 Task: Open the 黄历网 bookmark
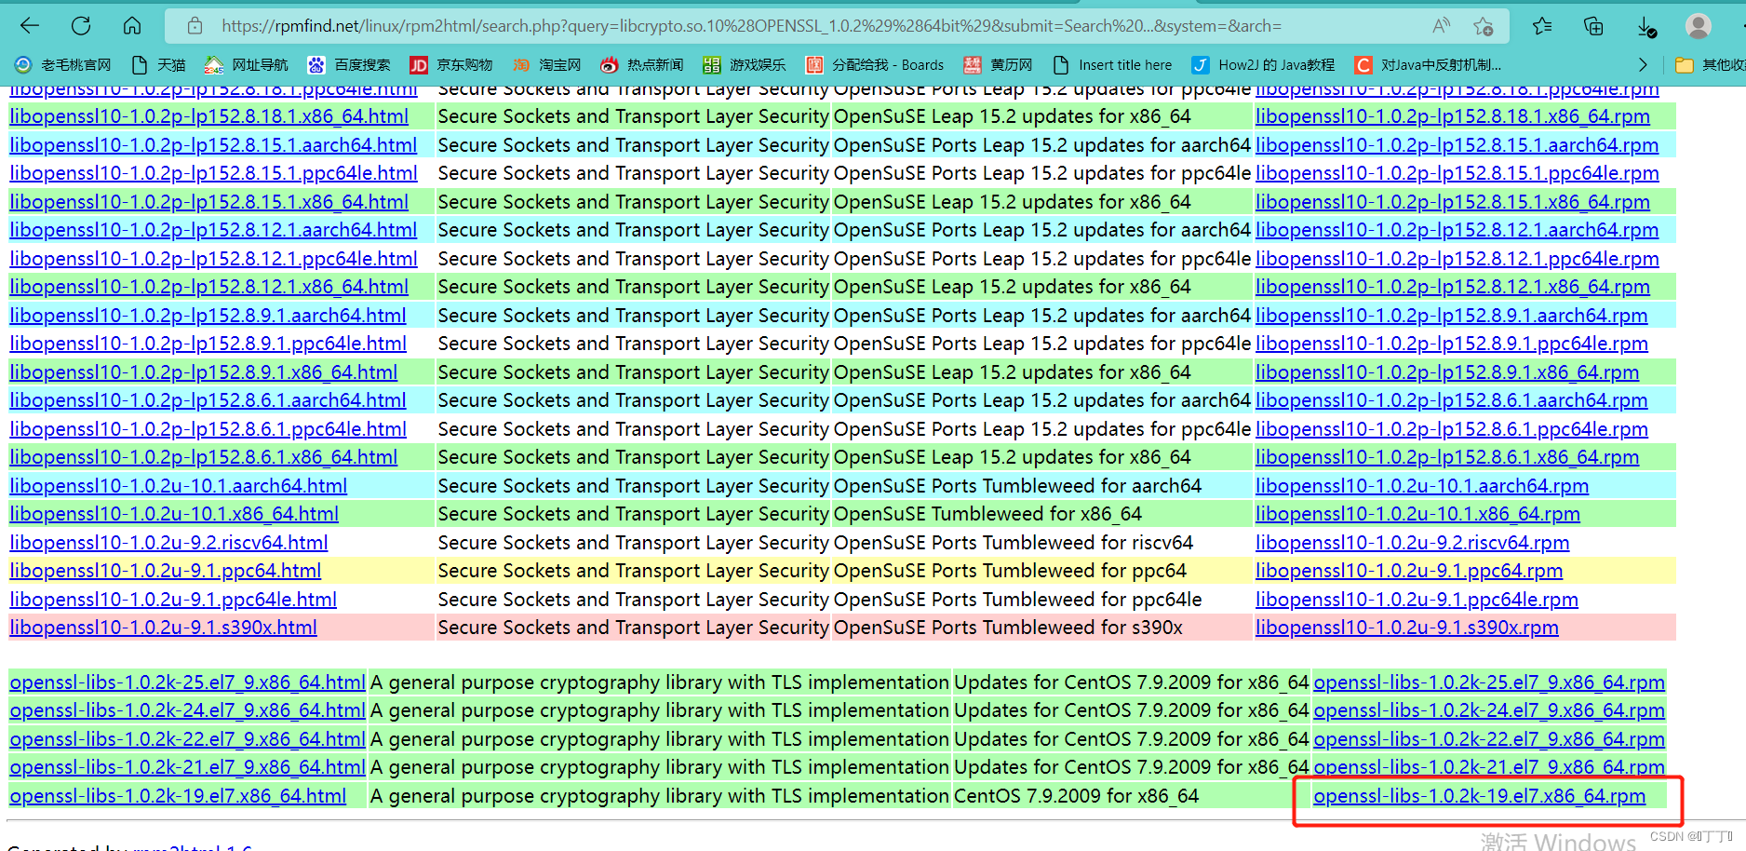(x=998, y=64)
